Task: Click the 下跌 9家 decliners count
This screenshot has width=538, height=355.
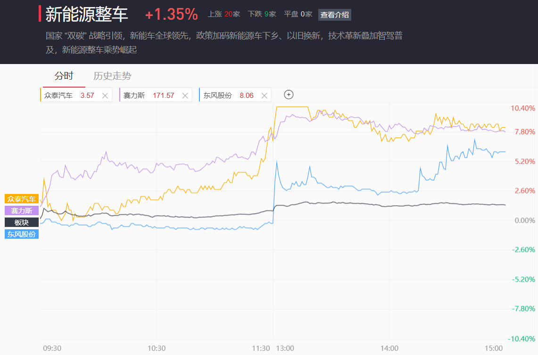Action: (x=255, y=14)
